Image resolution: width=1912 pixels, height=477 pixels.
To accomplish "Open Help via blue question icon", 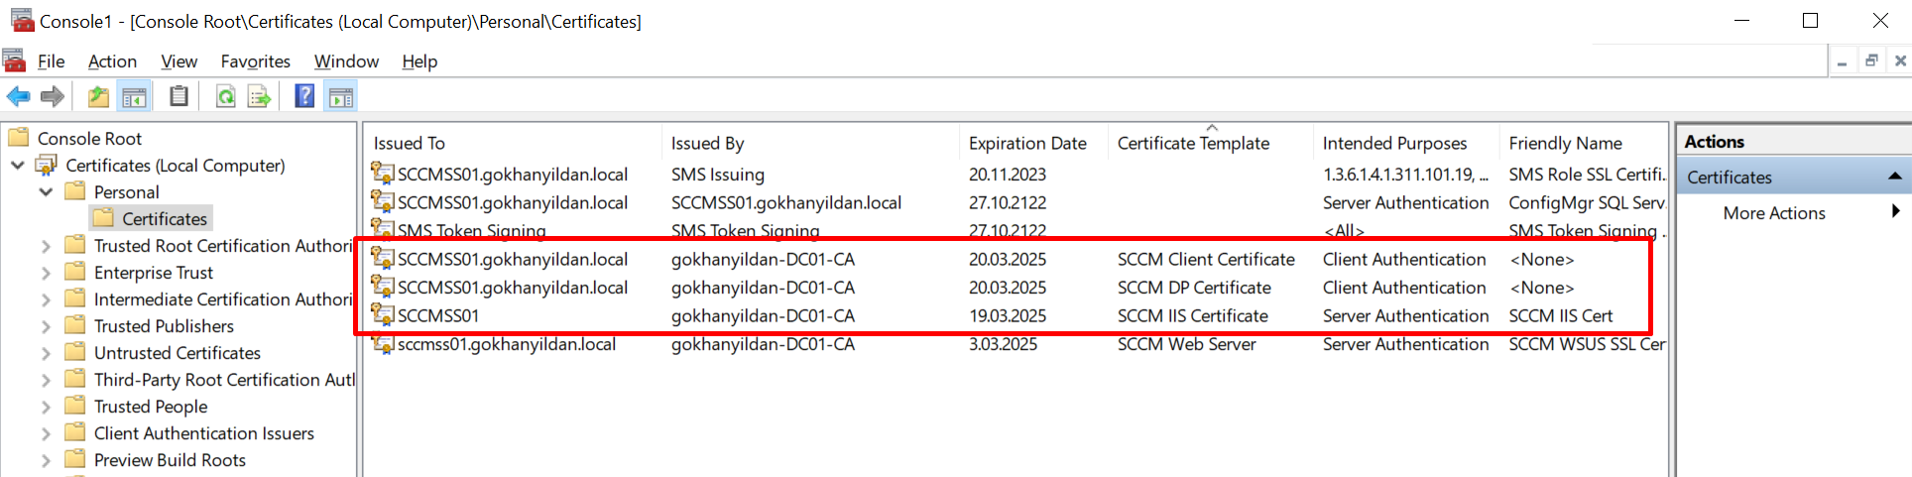I will (304, 96).
